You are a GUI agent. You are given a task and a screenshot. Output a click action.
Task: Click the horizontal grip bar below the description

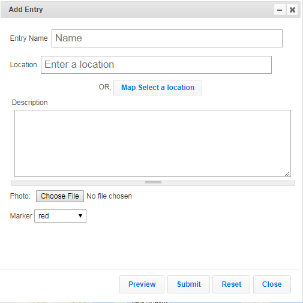click(153, 183)
